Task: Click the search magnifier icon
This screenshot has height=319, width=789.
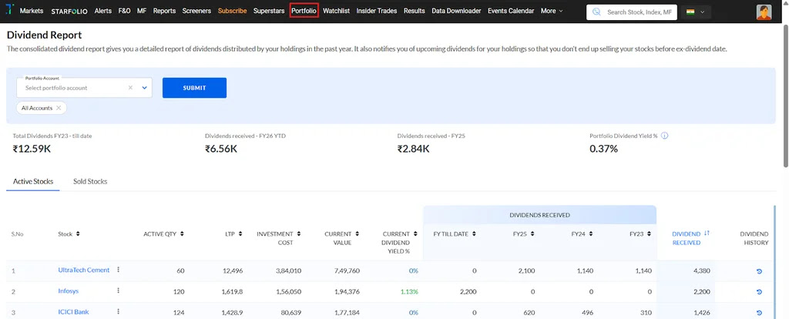Action: (x=597, y=12)
